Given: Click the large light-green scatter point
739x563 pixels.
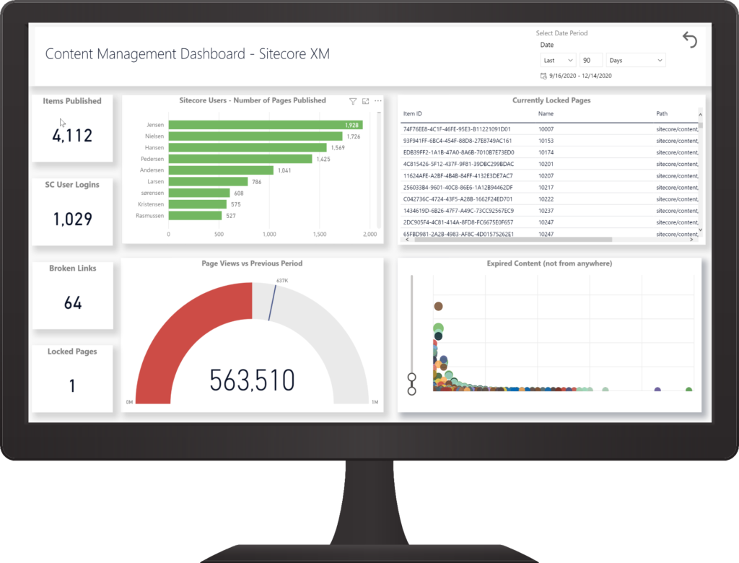Looking at the screenshot, I should [x=438, y=328].
